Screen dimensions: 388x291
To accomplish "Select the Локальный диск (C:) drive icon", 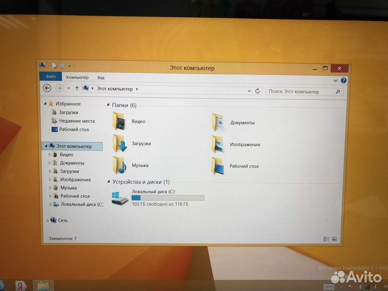I will pos(120,198).
